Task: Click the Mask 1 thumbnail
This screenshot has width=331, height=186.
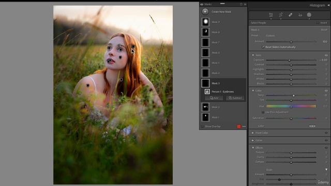Action: (205, 117)
